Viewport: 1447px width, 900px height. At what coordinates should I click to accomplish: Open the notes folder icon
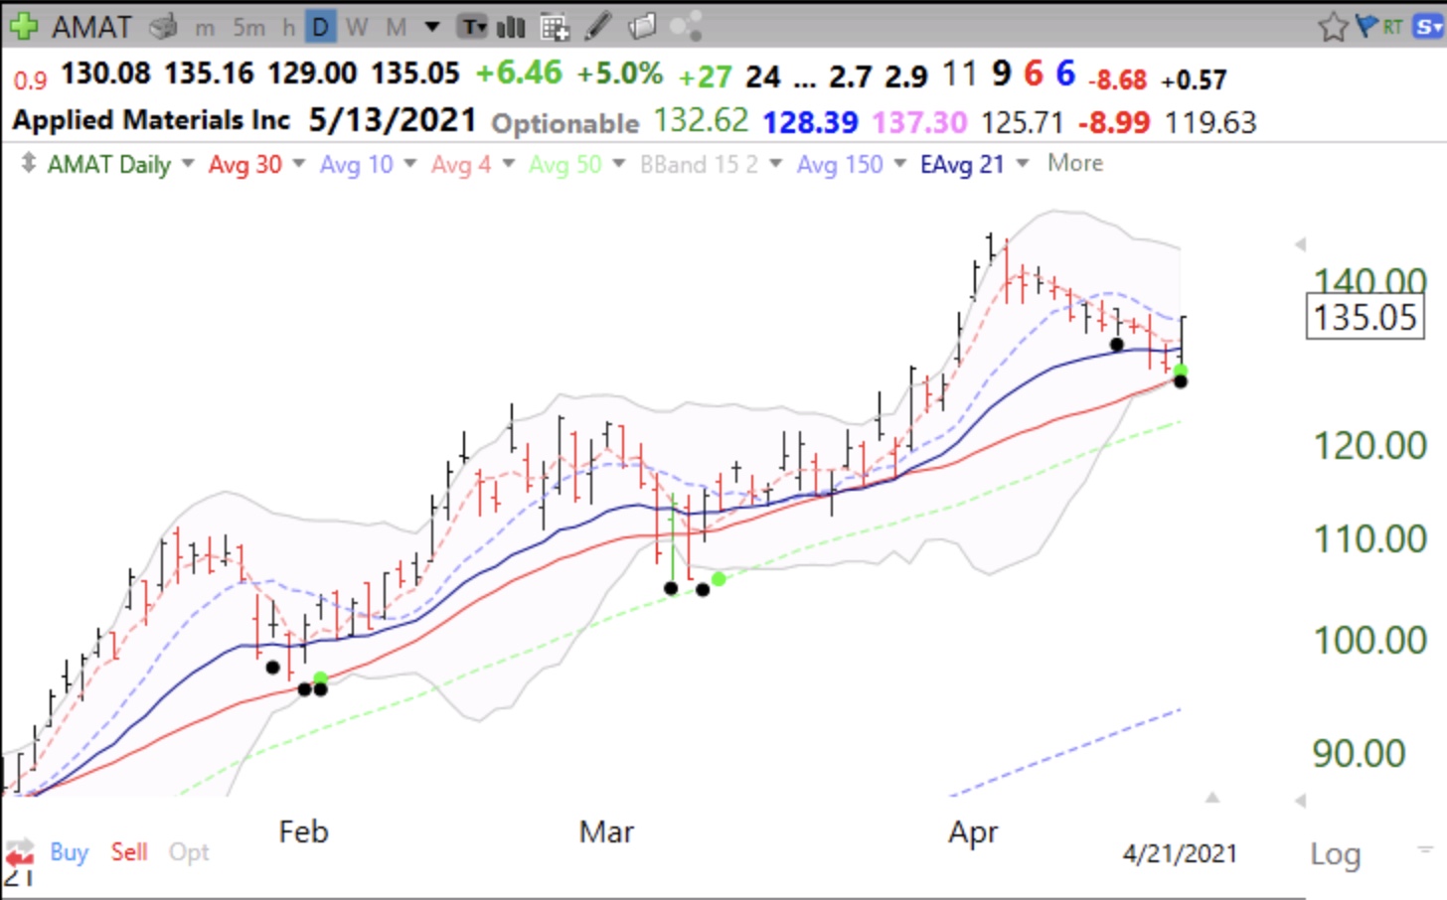[643, 26]
